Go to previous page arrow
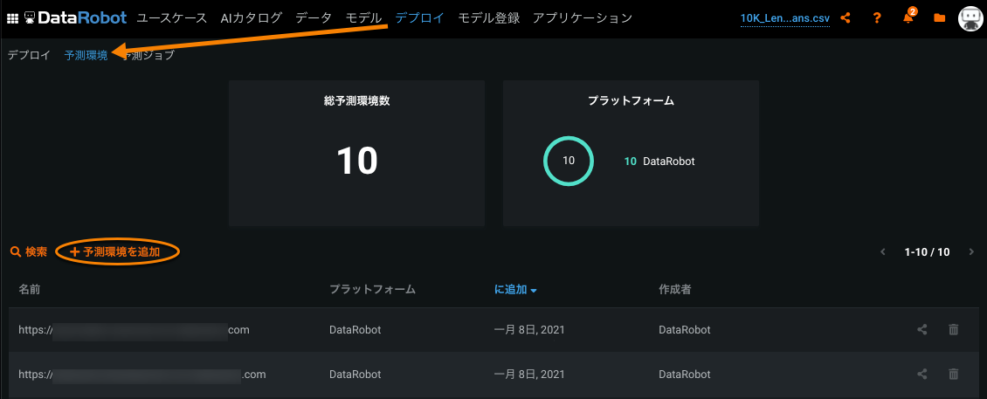The width and height of the screenshot is (987, 399). [882, 251]
